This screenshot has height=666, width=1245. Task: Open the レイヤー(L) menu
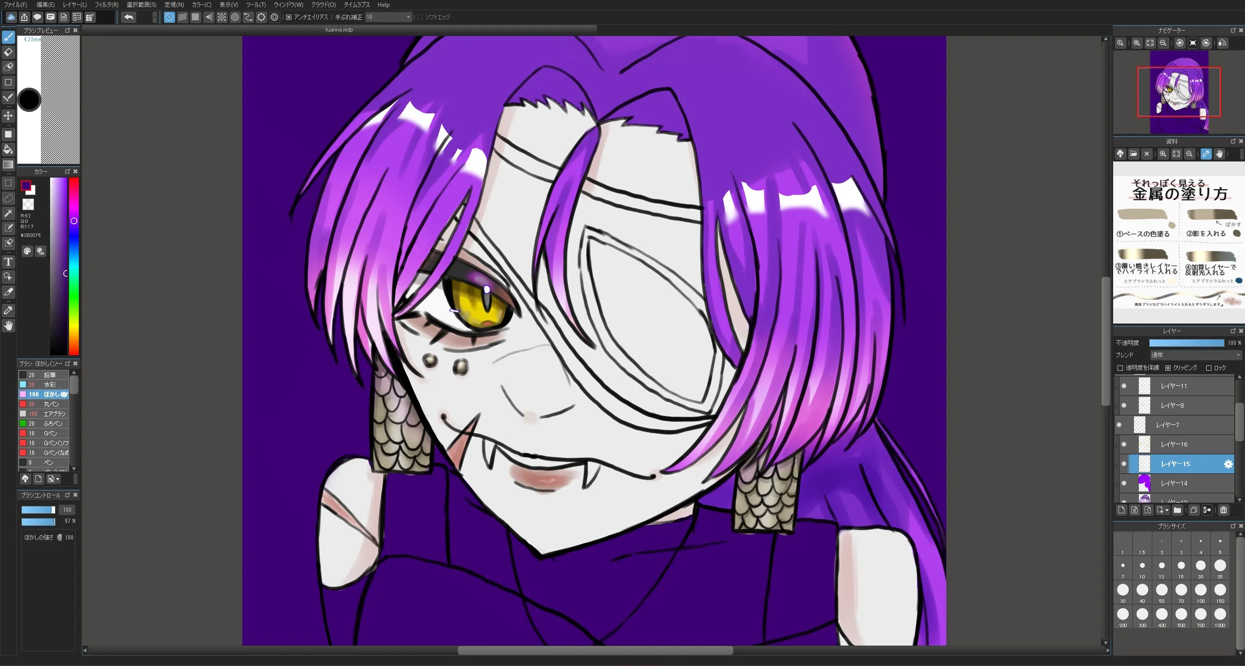coord(74,5)
